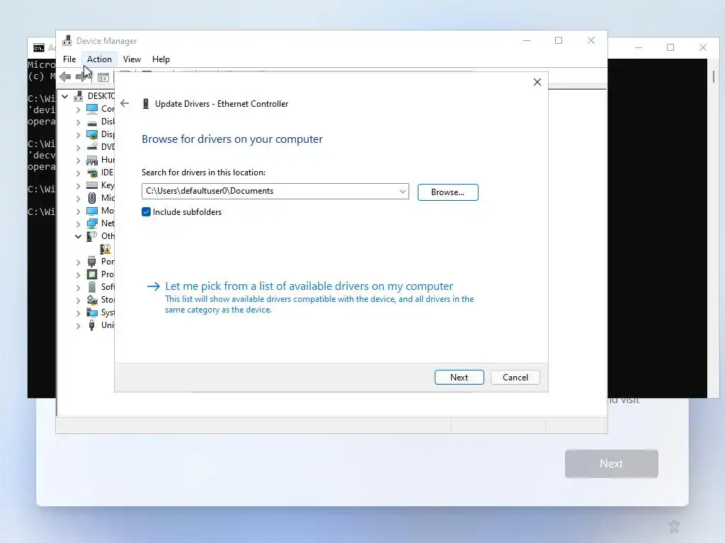Screen dimensions: 725x543
Task: Open the accessibility icon on setup screen
Action: pos(674,526)
